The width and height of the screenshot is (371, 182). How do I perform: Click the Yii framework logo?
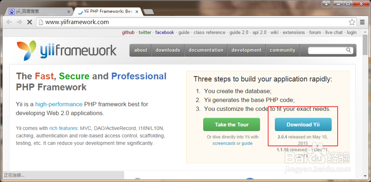pyautogui.click(x=66, y=50)
